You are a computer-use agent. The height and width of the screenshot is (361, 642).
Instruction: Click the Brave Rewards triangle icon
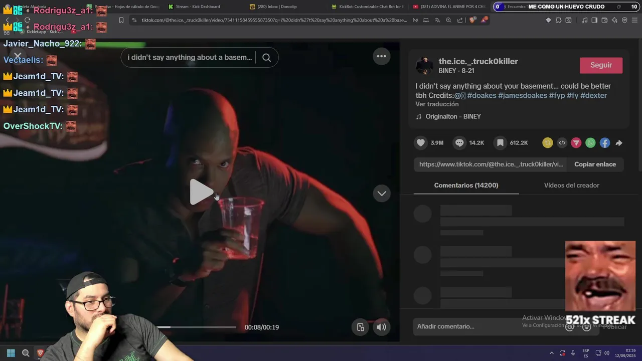(484, 20)
